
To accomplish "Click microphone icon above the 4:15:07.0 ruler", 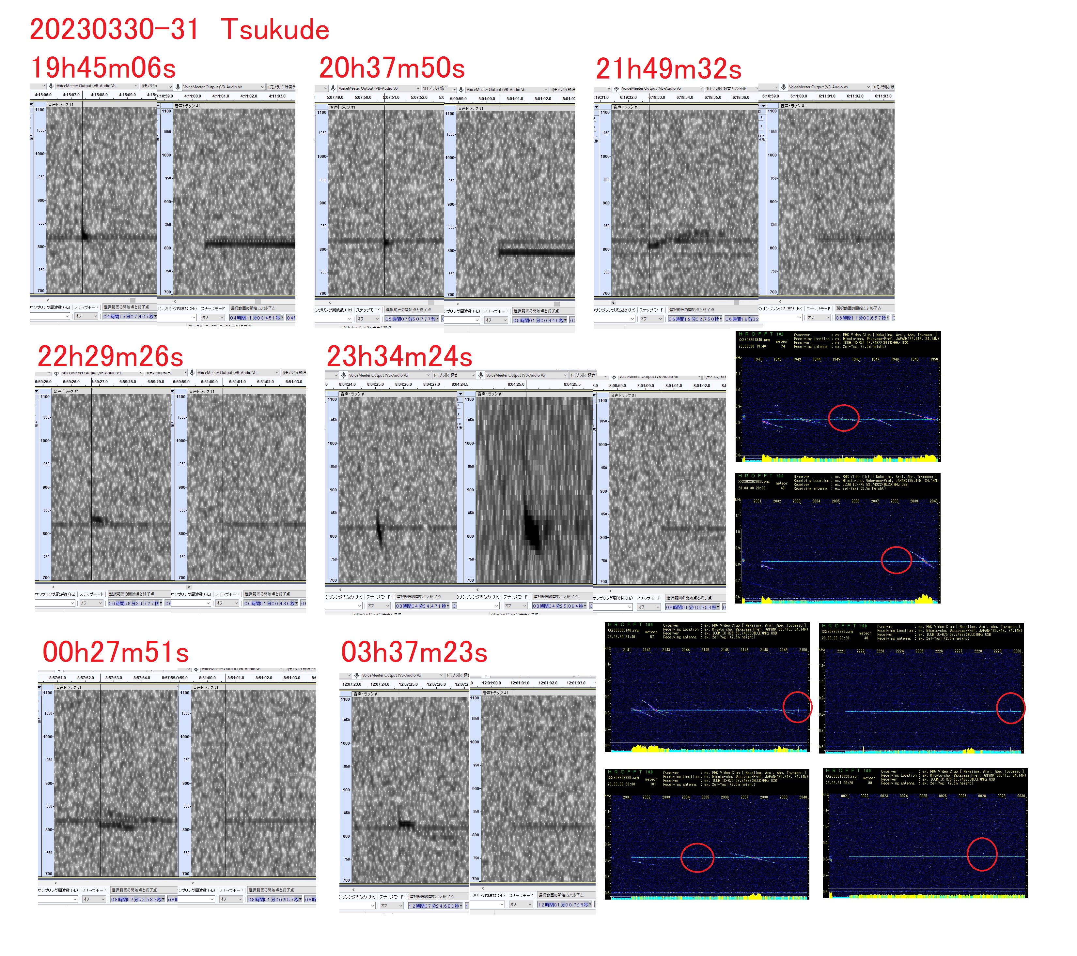I will [51, 86].
